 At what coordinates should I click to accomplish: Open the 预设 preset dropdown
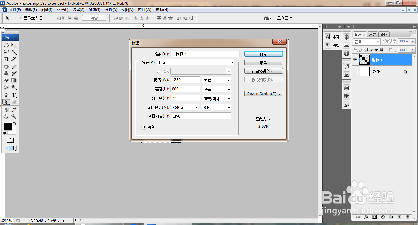tap(196, 62)
